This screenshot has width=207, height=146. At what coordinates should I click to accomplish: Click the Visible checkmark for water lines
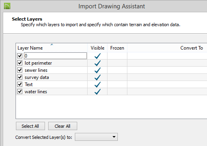click(x=98, y=92)
